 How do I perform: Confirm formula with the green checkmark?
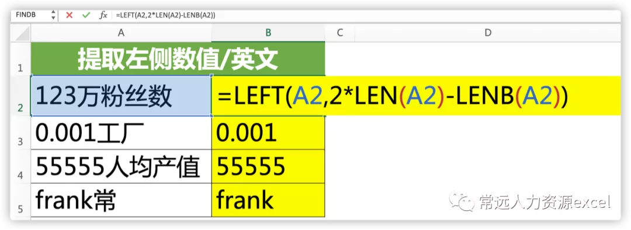click(x=86, y=15)
